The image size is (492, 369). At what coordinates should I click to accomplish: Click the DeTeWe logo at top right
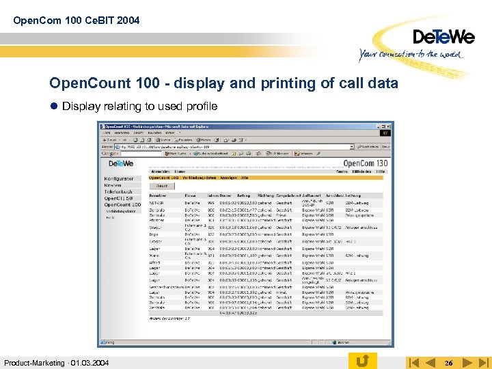[443, 37]
